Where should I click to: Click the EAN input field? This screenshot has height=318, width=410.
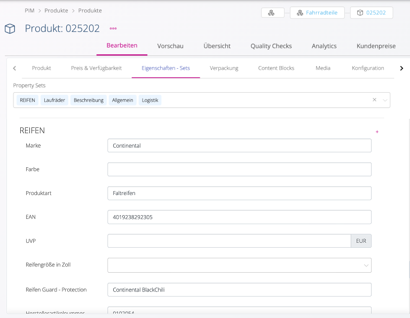239,217
